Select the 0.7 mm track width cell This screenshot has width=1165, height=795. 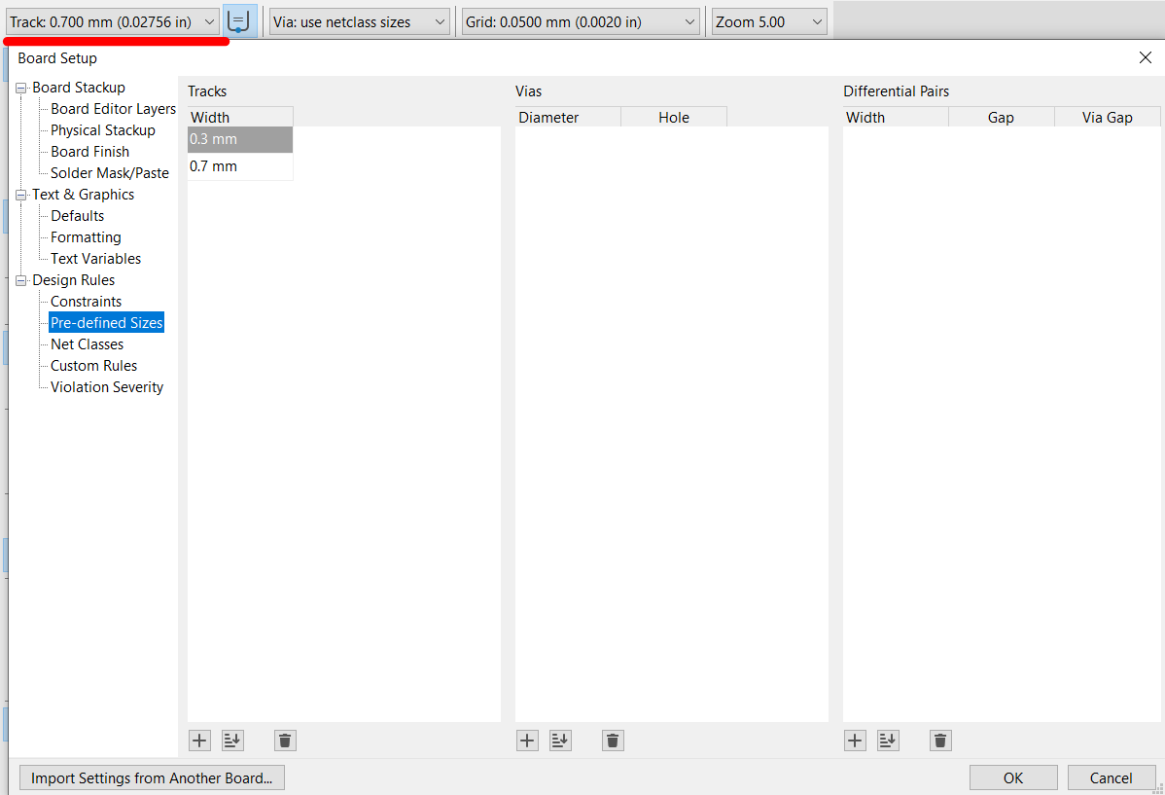click(239, 166)
